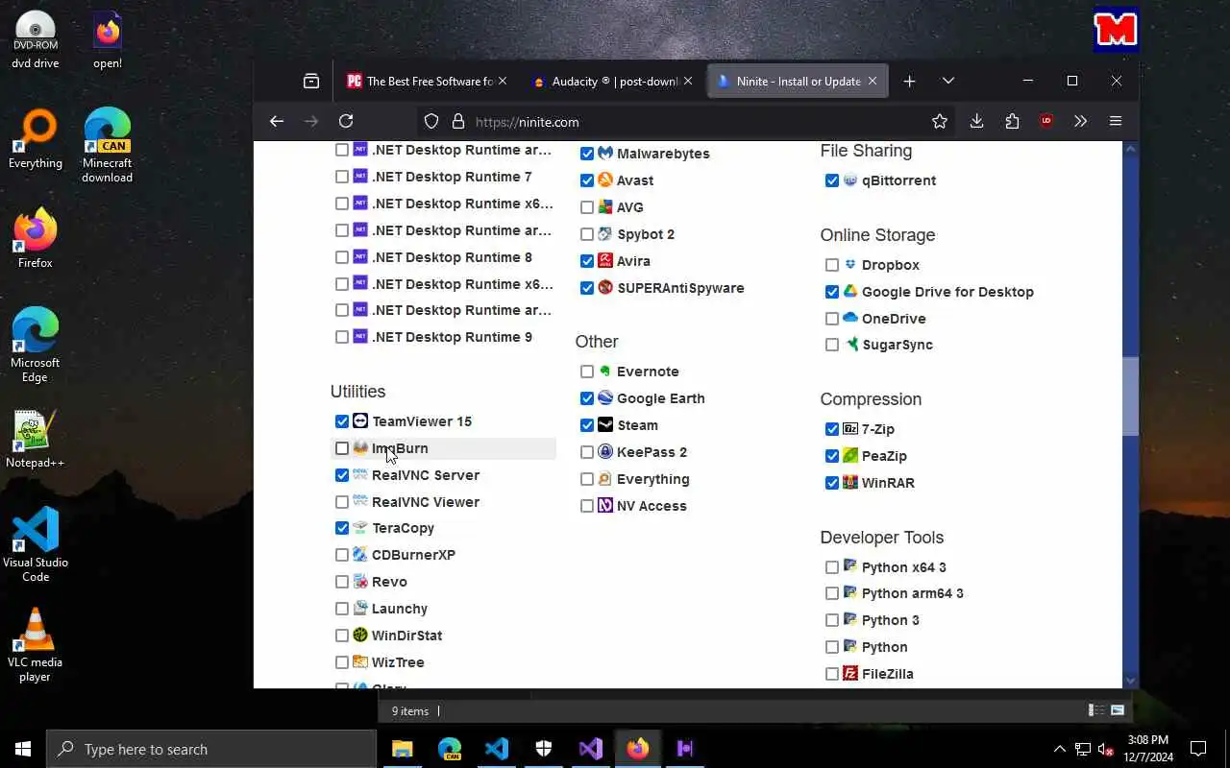Switch Explorer to details view
The height and width of the screenshot is (768, 1230).
[1096, 710]
